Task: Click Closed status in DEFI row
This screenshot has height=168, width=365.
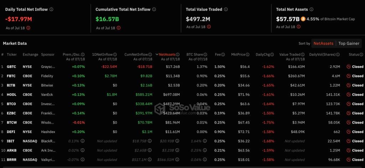Action: pos(358,132)
